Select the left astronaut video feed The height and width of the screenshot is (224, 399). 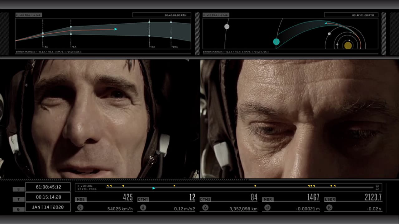99,119
